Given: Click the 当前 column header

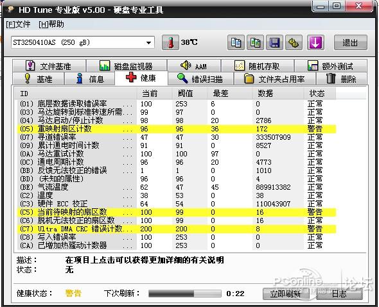Looking at the screenshot, I should click(x=154, y=94).
